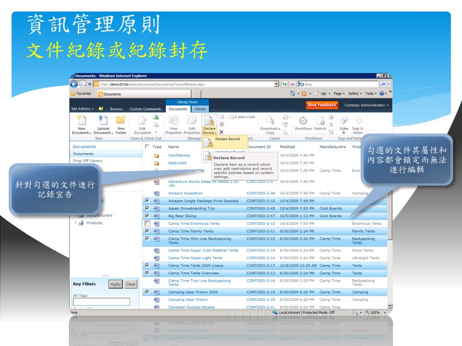Check the Camp Time Enormous Tents checkbox

(148, 223)
